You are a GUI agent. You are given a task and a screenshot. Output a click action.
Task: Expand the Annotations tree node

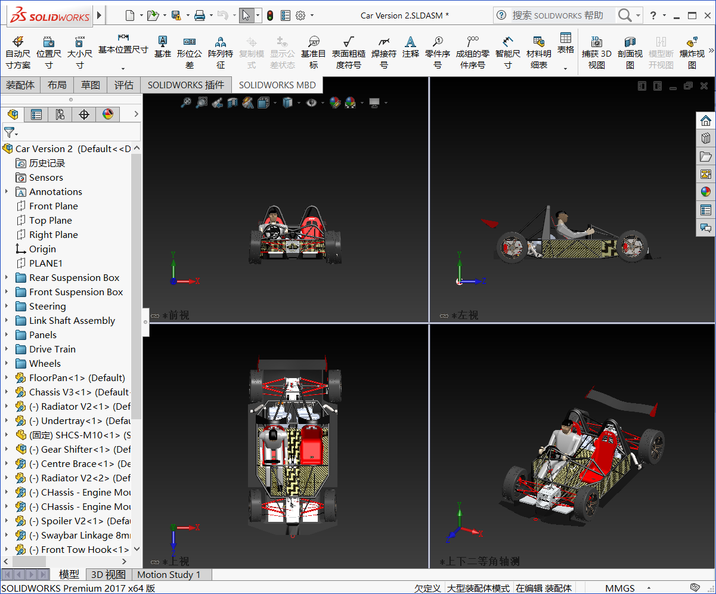[7, 192]
